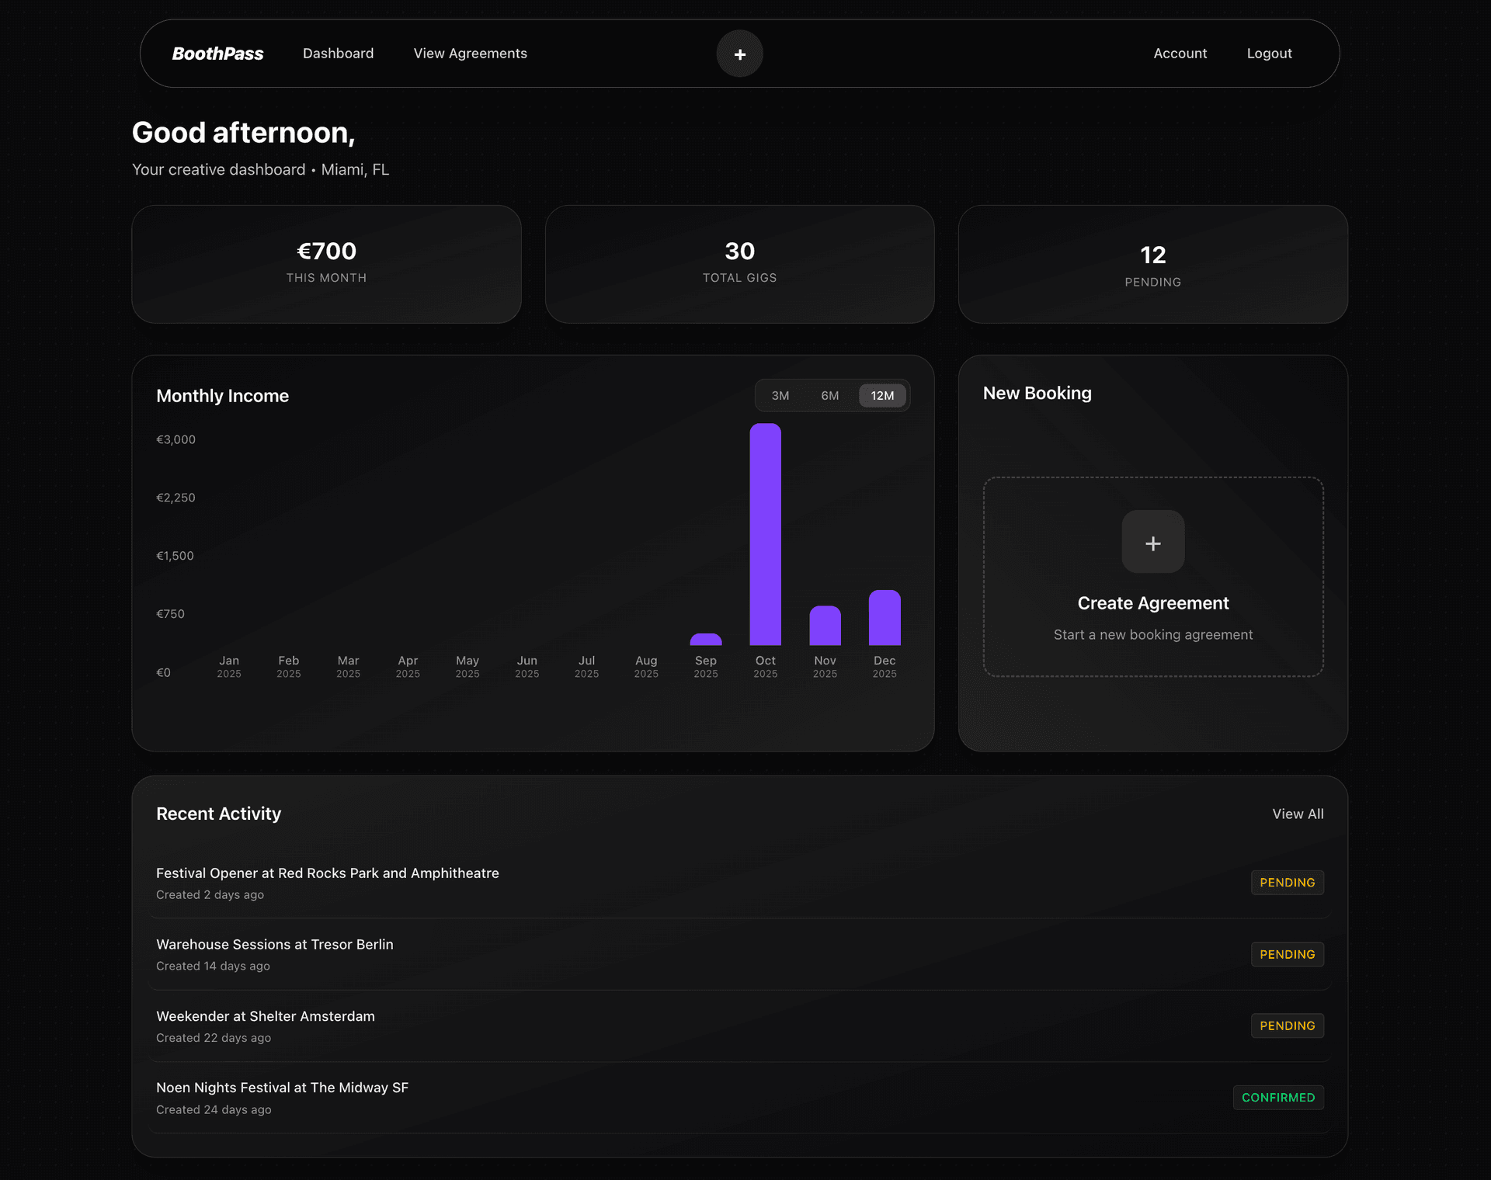Viewport: 1491px width, 1180px height.
Task: Open the €700 This Month card
Action: [x=326, y=264]
